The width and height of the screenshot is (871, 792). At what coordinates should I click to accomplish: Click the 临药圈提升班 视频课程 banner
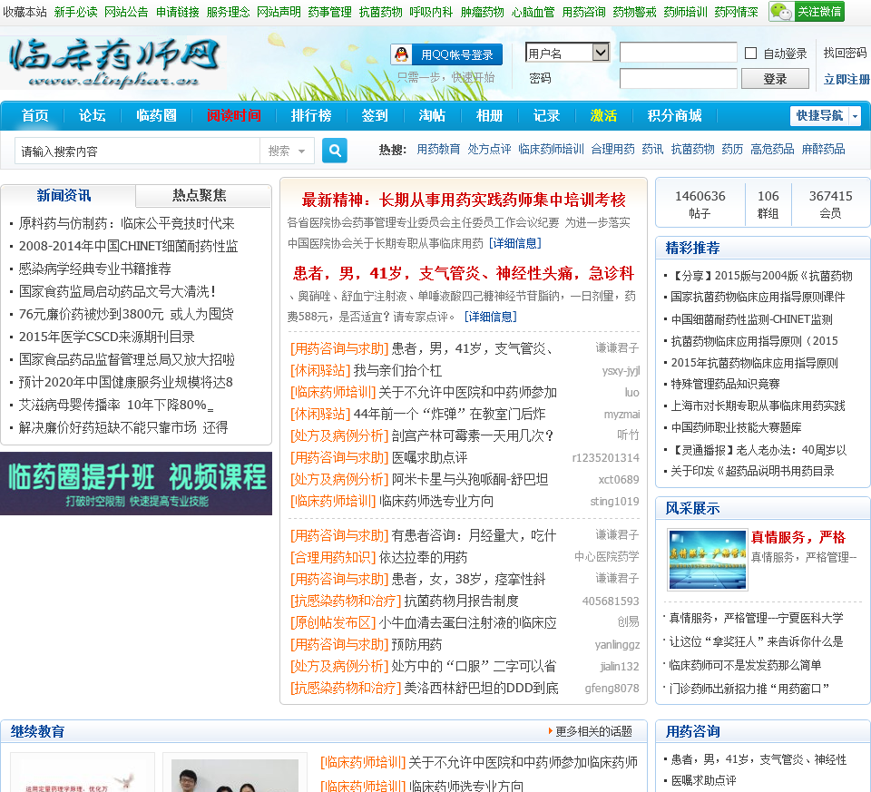136,484
